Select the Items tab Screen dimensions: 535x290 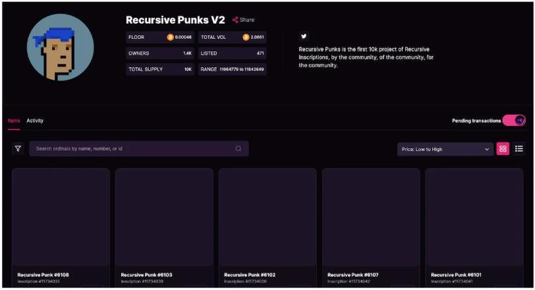14,121
